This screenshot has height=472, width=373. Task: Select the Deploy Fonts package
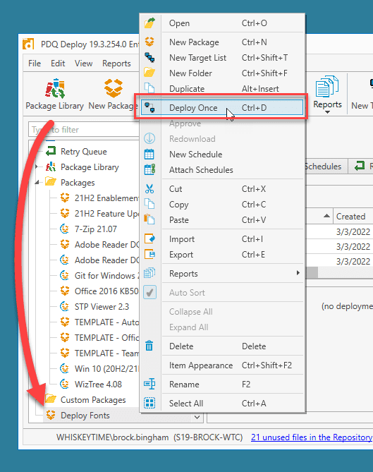pyautogui.click(x=85, y=416)
